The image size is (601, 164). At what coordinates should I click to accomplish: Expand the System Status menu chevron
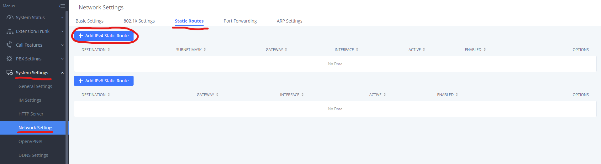pos(62,18)
